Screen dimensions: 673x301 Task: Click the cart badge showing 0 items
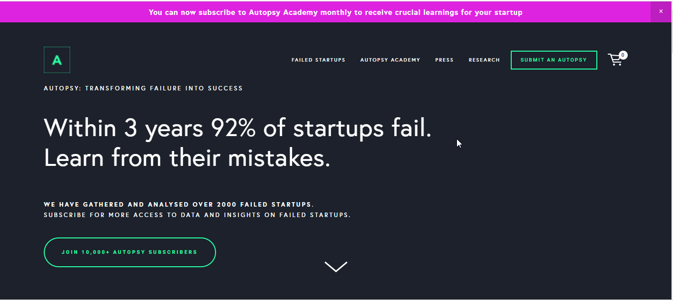[622, 55]
